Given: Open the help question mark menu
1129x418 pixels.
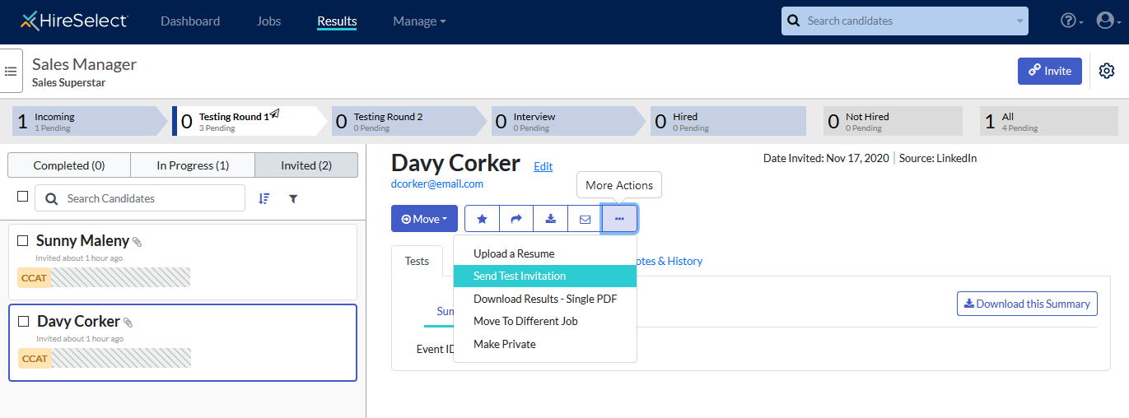Looking at the screenshot, I should [x=1071, y=21].
